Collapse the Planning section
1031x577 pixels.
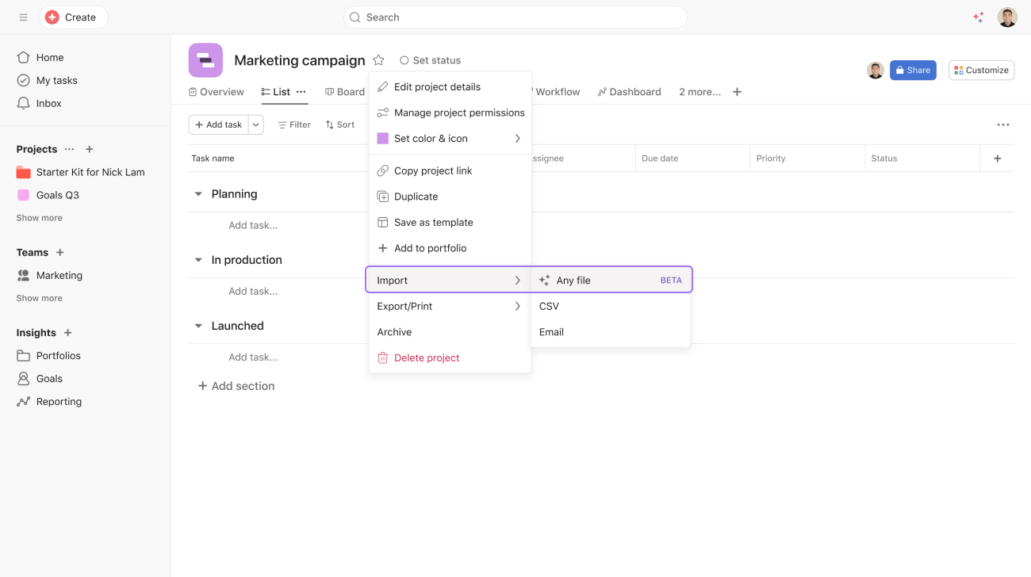(198, 194)
